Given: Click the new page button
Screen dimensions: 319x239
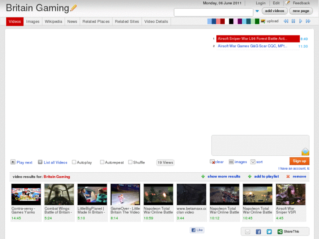Looking at the screenshot, I should tap(301, 11).
